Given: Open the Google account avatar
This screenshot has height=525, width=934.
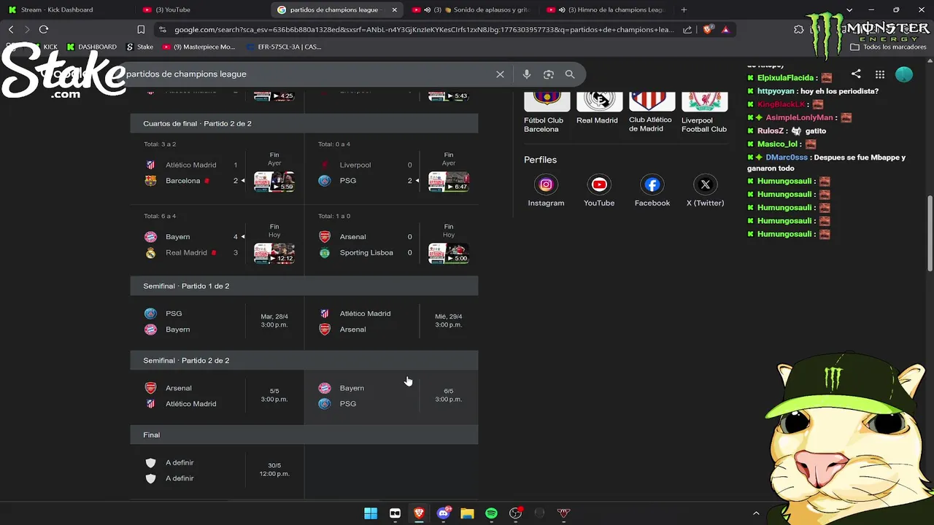Looking at the screenshot, I should tap(904, 74).
